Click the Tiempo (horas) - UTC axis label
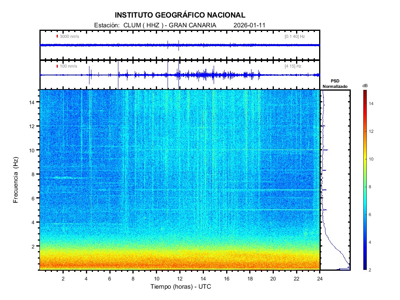The image size is (400, 300). [x=181, y=287]
